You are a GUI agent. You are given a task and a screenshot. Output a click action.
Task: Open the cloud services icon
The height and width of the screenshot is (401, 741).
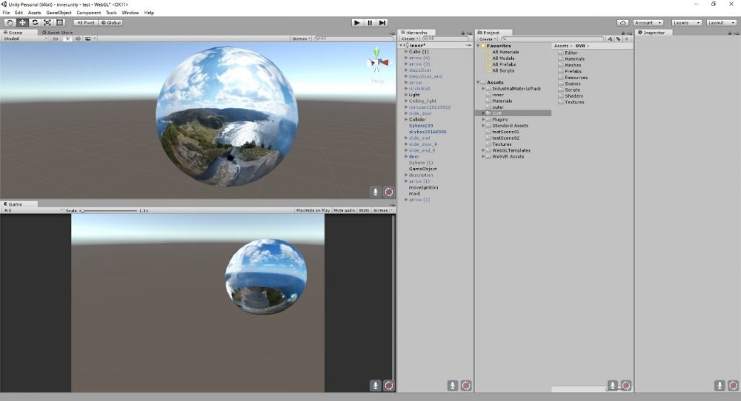click(623, 23)
